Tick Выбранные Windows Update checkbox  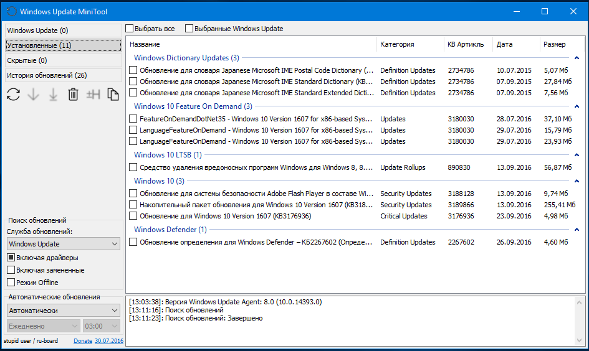(189, 29)
